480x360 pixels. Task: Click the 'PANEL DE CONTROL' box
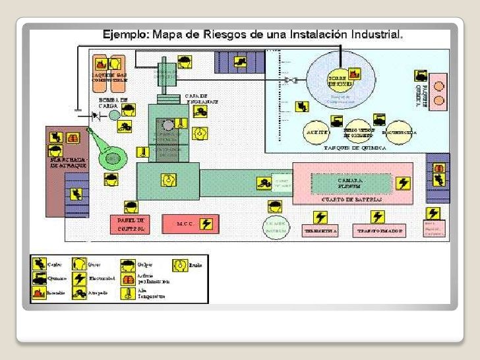click(x=130, y=224)
